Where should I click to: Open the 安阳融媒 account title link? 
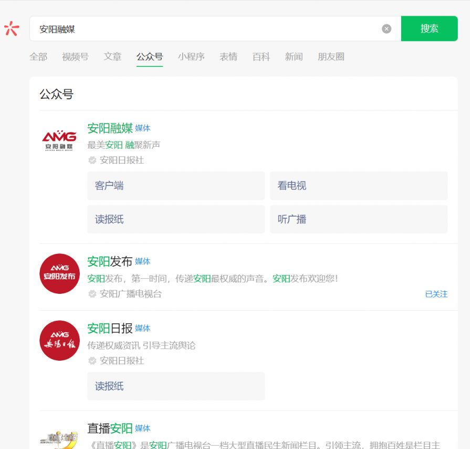pyautogui.click(x=110, y=128)
